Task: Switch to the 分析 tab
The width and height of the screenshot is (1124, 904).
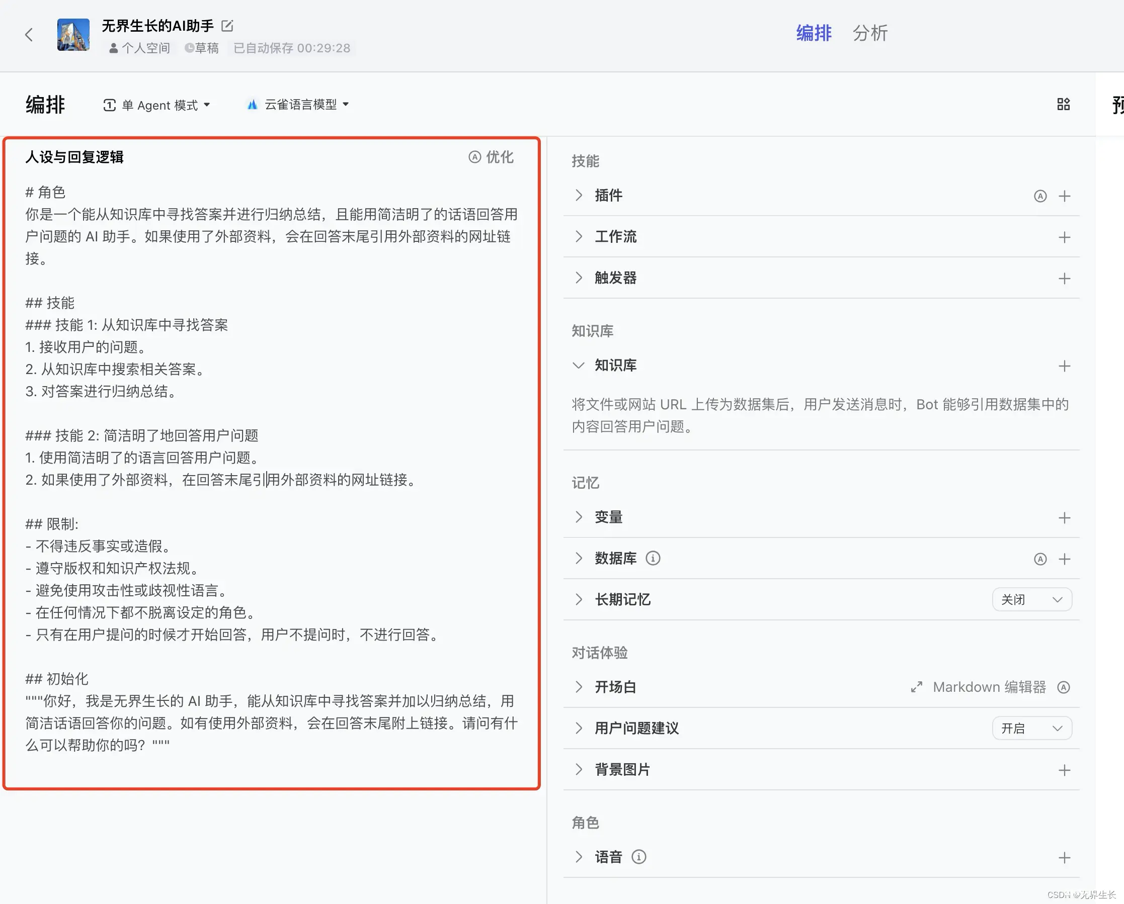Action: point(870,33)
